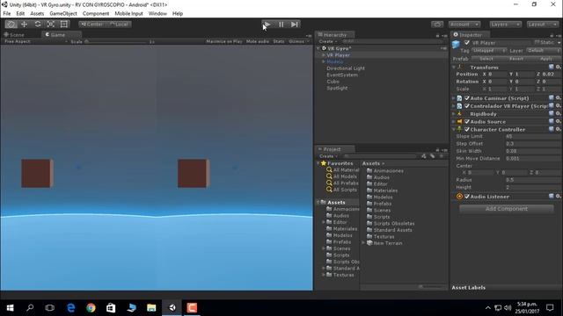Switch to the Scene tab

[14, 35]
